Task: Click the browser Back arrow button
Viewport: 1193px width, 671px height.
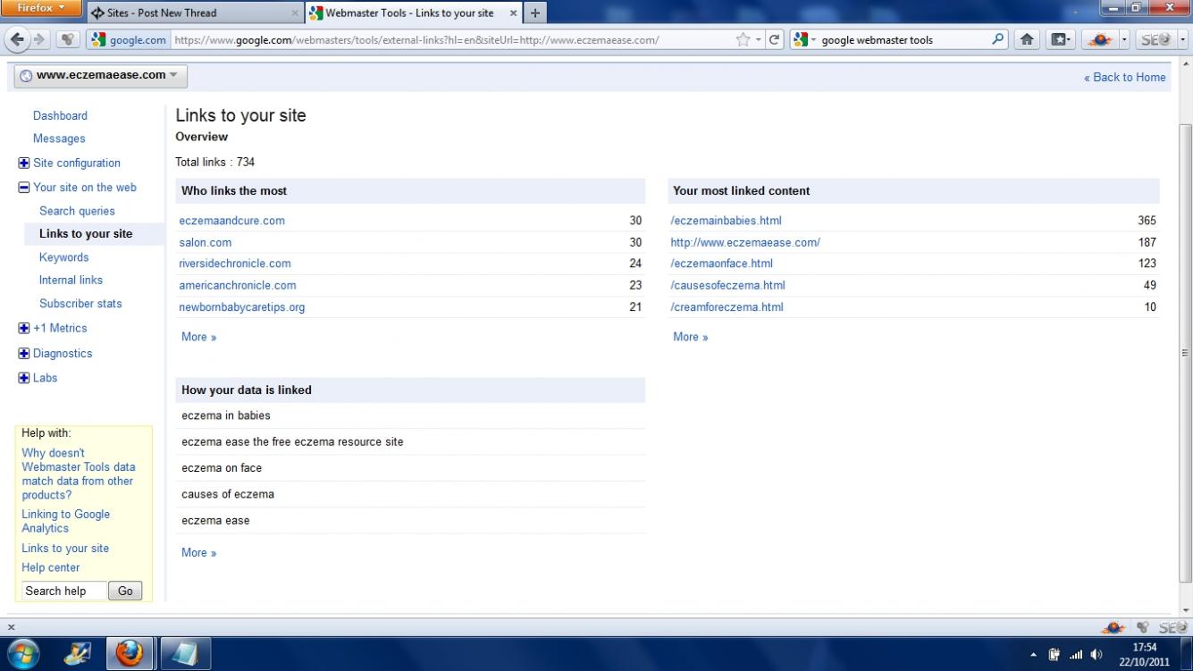Action: pos(18,39)
